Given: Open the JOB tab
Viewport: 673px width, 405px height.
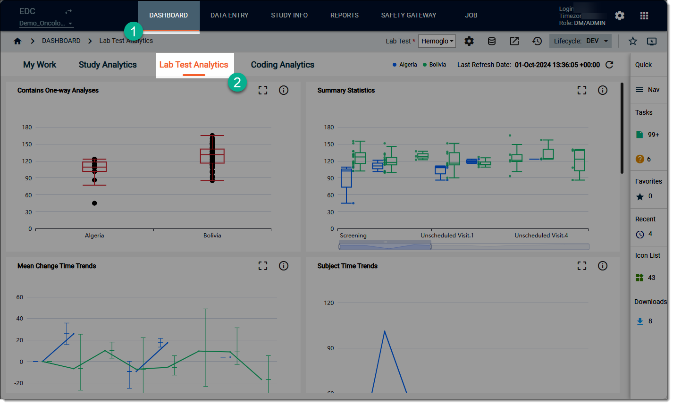Looking at the screenshot, I should 471,16.
